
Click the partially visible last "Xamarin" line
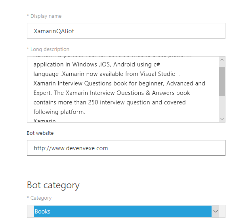point(44,120)
